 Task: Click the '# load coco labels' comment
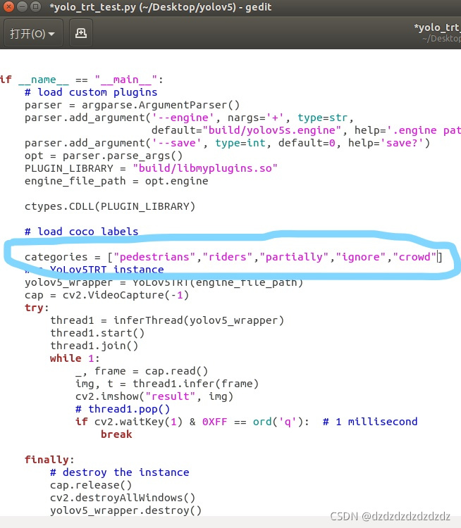81,232
